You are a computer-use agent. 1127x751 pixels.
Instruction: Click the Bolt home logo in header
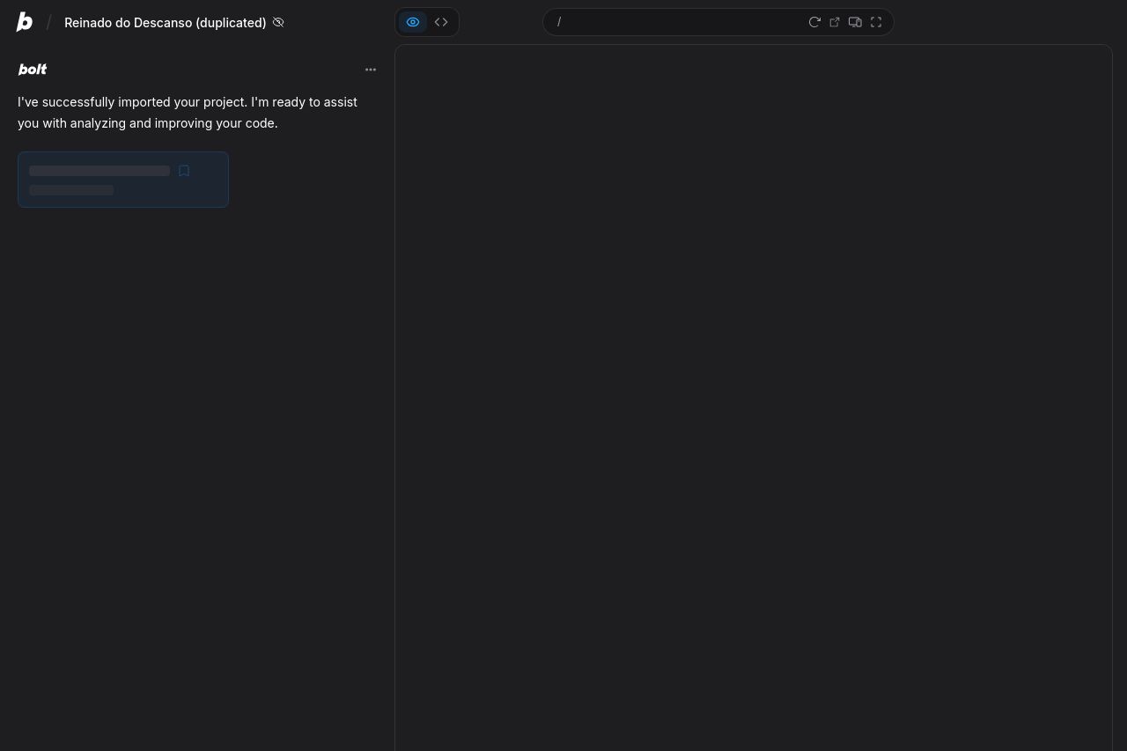[x=25, y=22]
